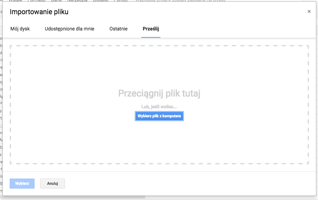Cancel the import with the Anuluj button
The image size is (318, 200).
point(52,183)
